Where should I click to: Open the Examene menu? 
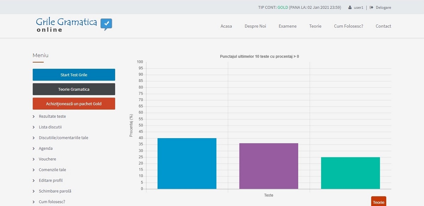click(x=287, y=26)
